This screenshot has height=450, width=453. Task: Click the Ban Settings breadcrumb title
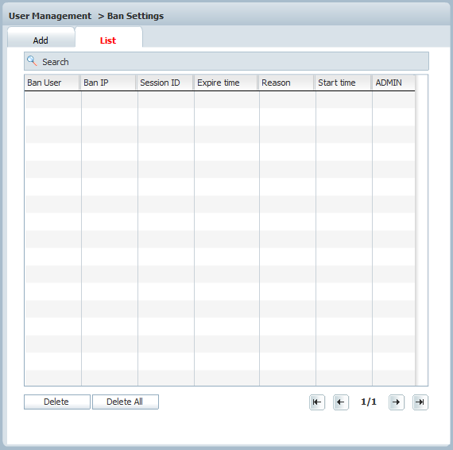(135, 16)
